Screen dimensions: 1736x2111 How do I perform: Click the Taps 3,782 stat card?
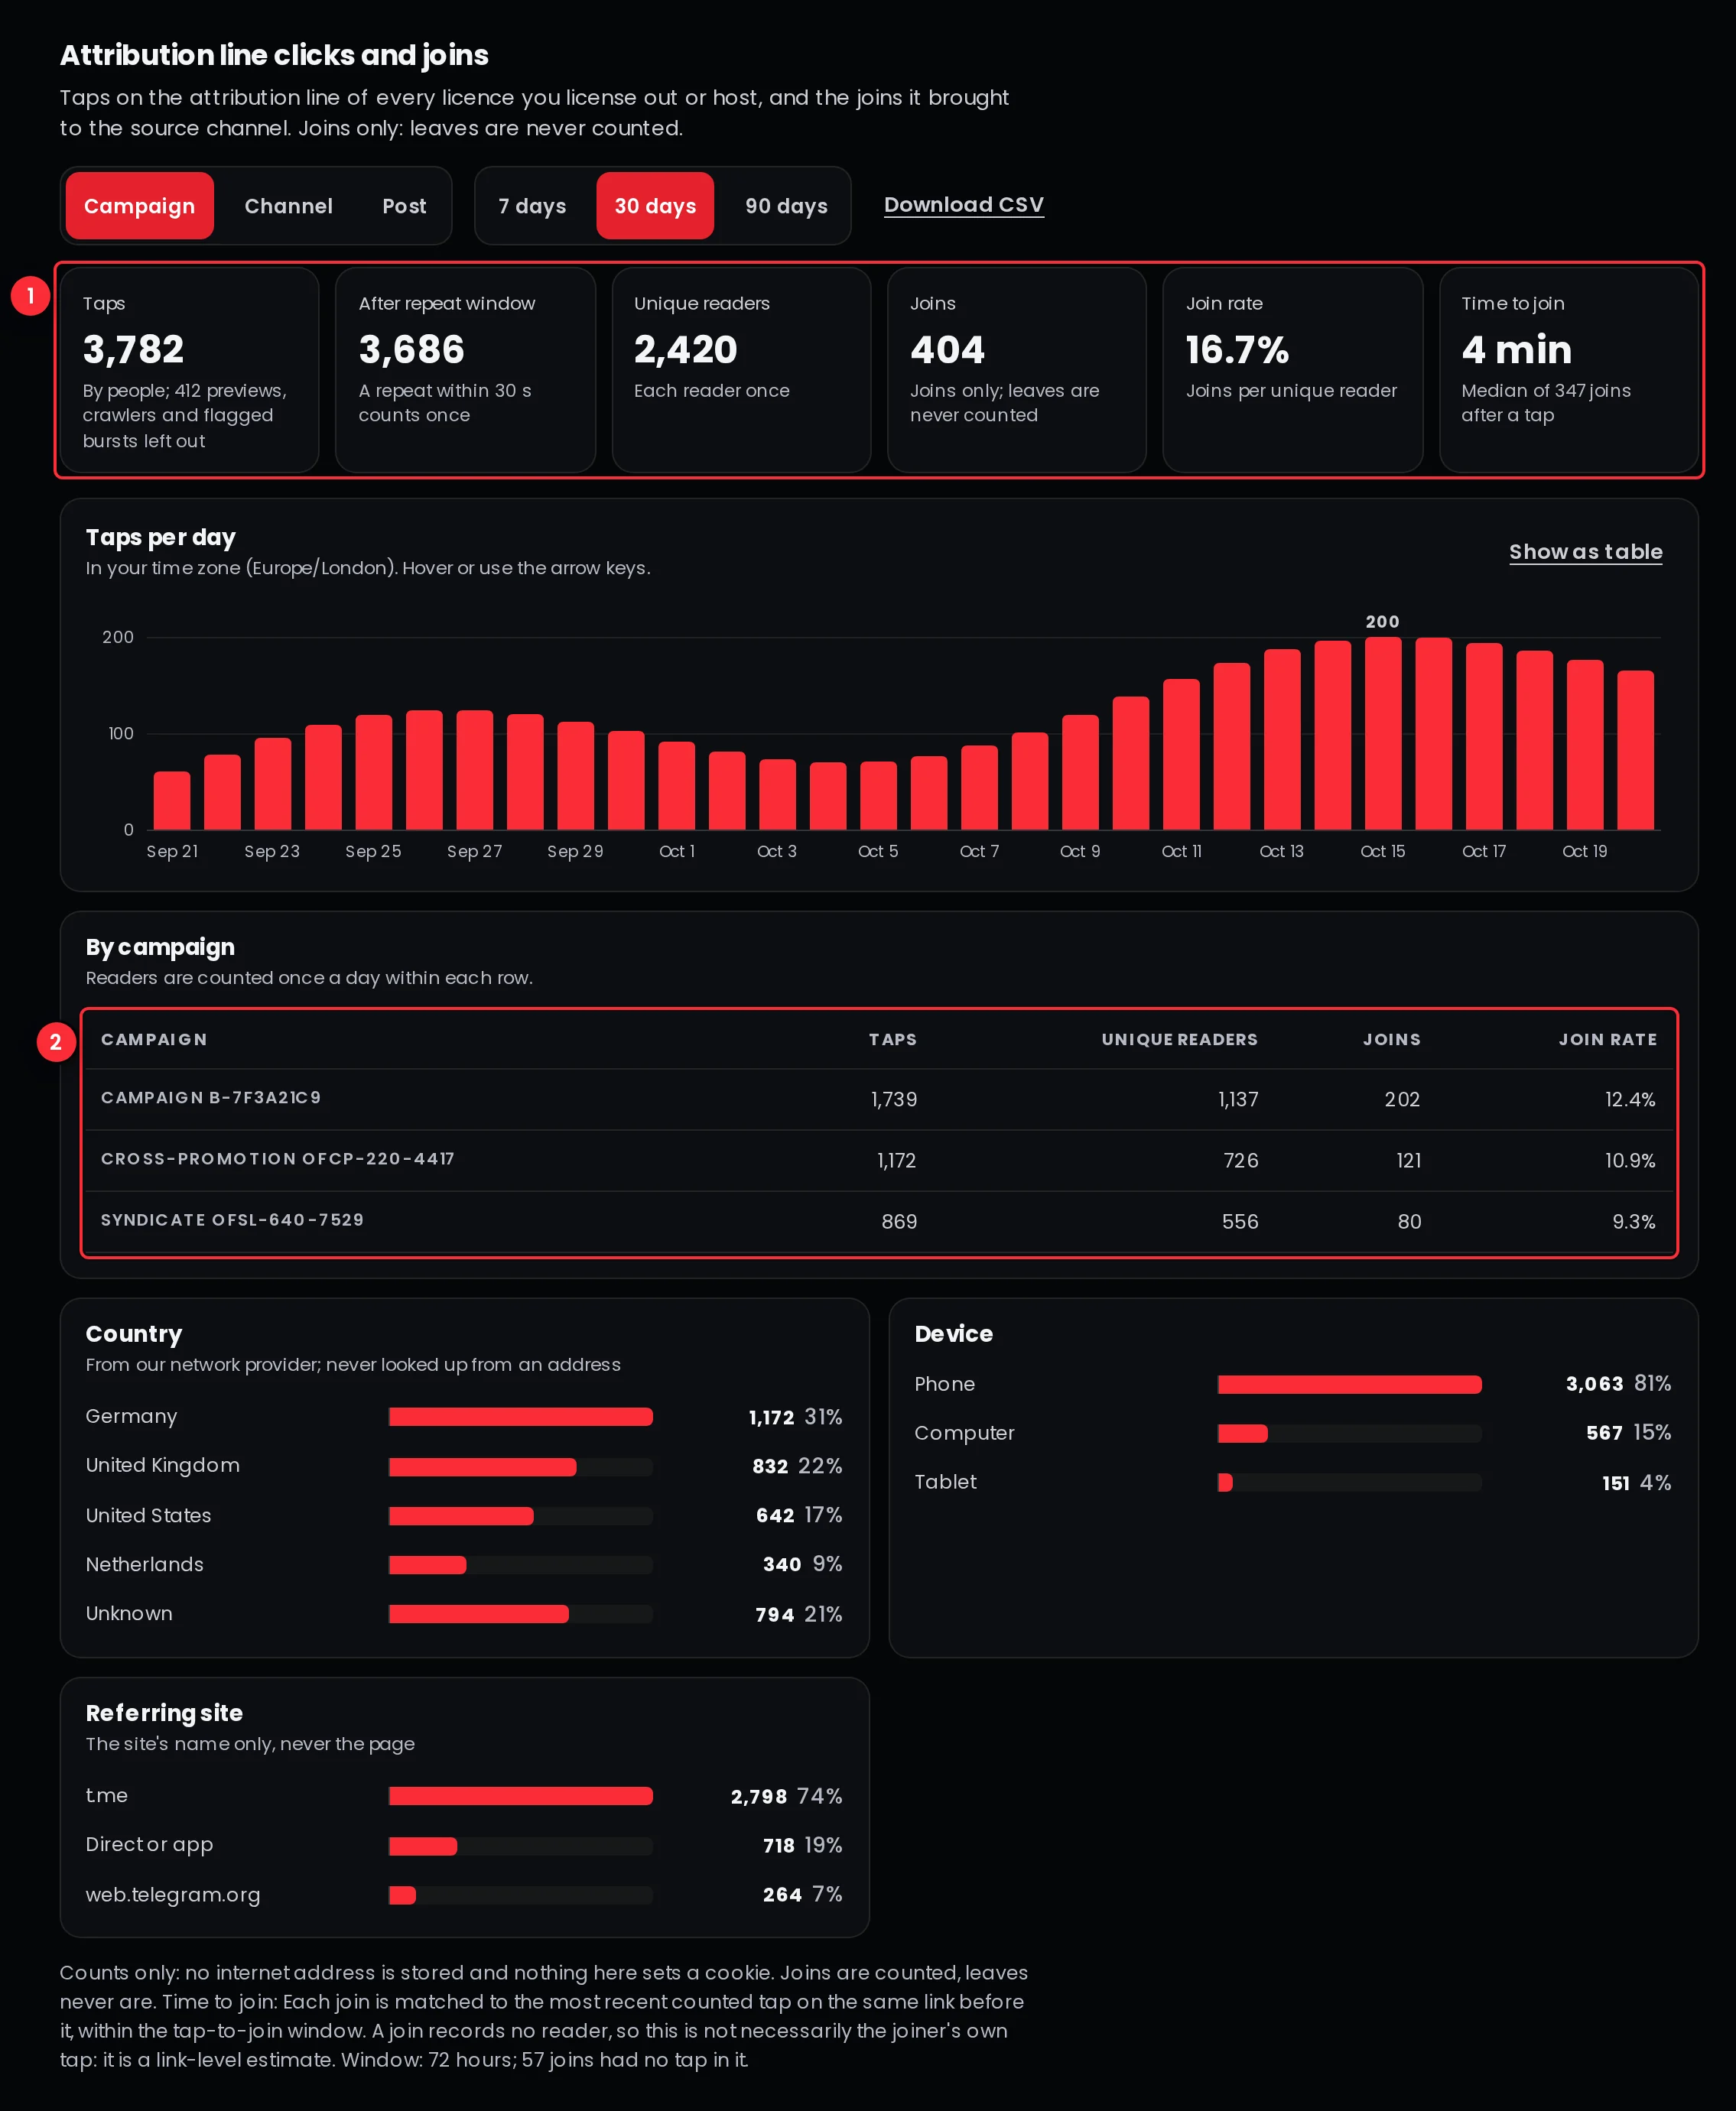[x=190, y=370]
